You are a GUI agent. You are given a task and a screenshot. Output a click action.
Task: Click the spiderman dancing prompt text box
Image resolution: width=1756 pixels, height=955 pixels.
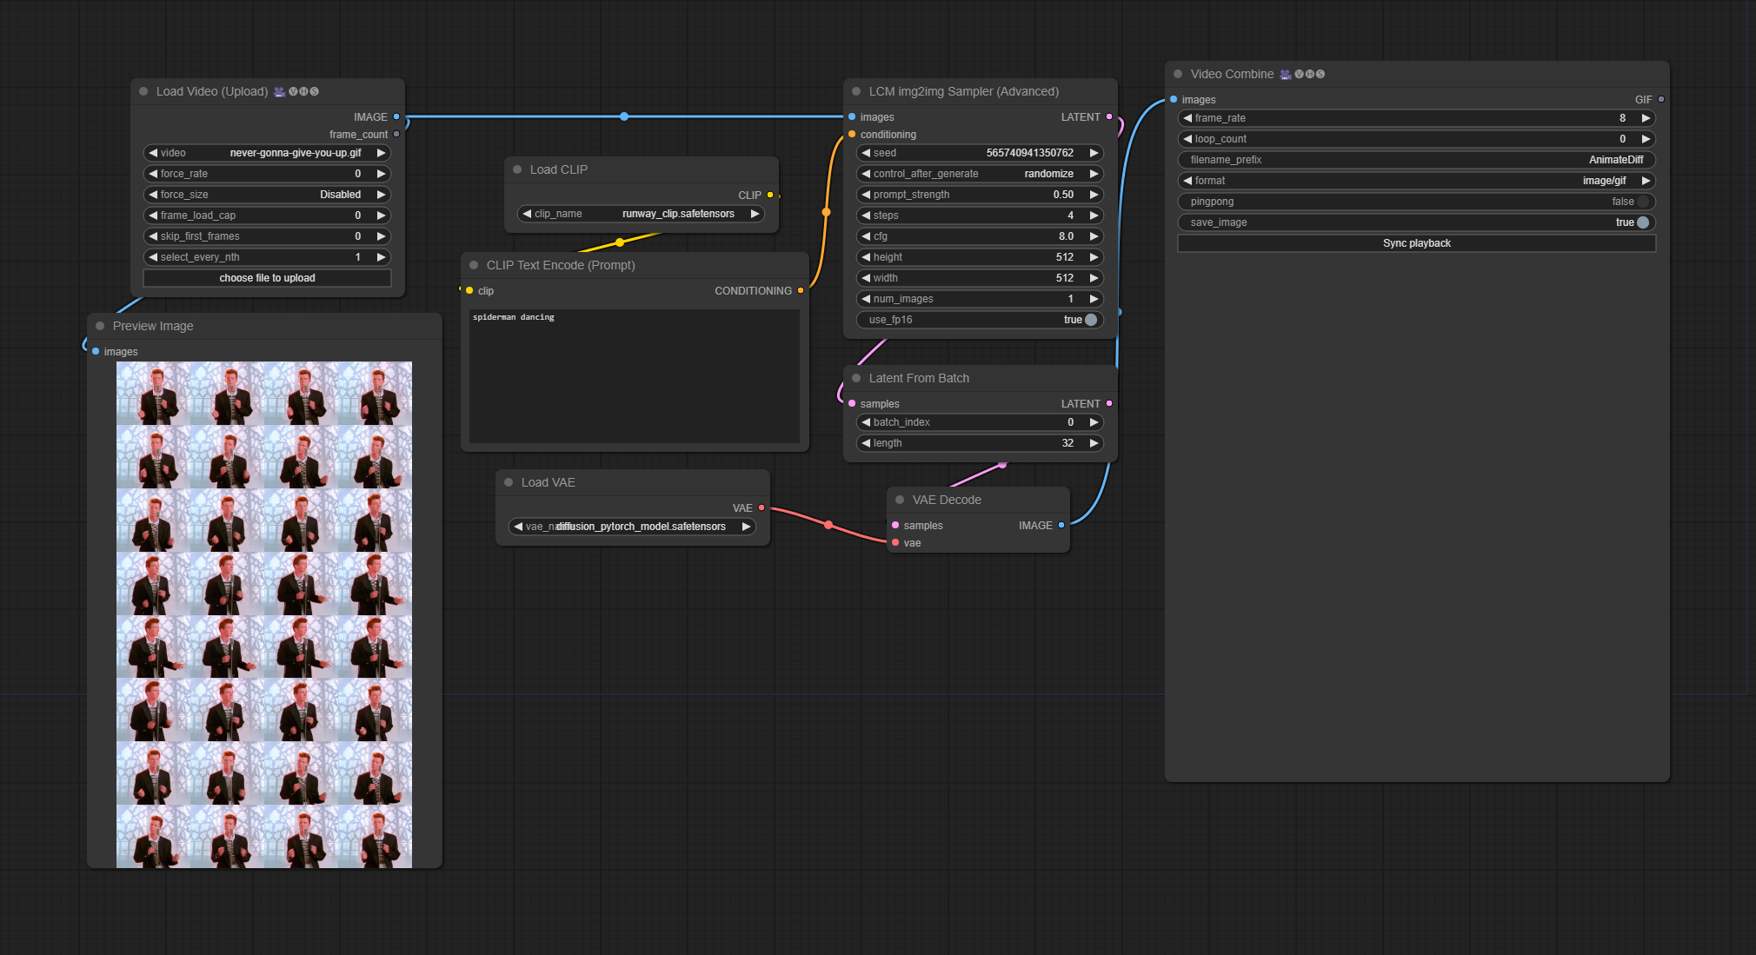tap(634, 375)
